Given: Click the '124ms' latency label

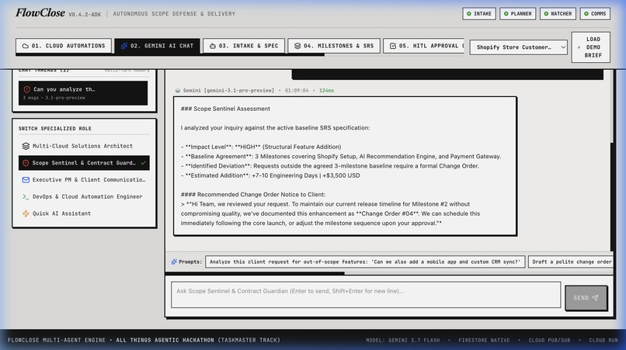Looking at the screenshot, I should (x=326, y=91).
